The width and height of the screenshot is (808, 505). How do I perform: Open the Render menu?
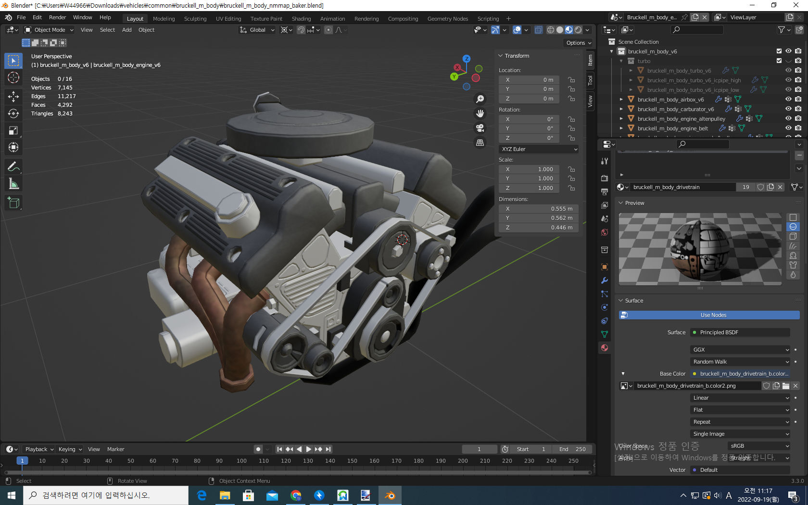[57, 17]
